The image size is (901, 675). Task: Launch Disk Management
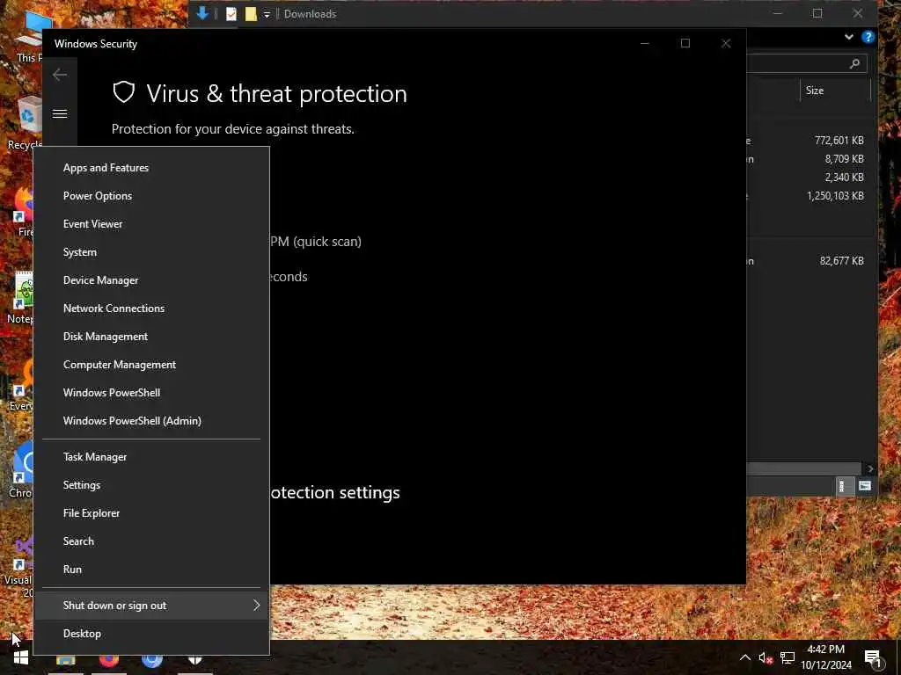click(x=151, y=337)
